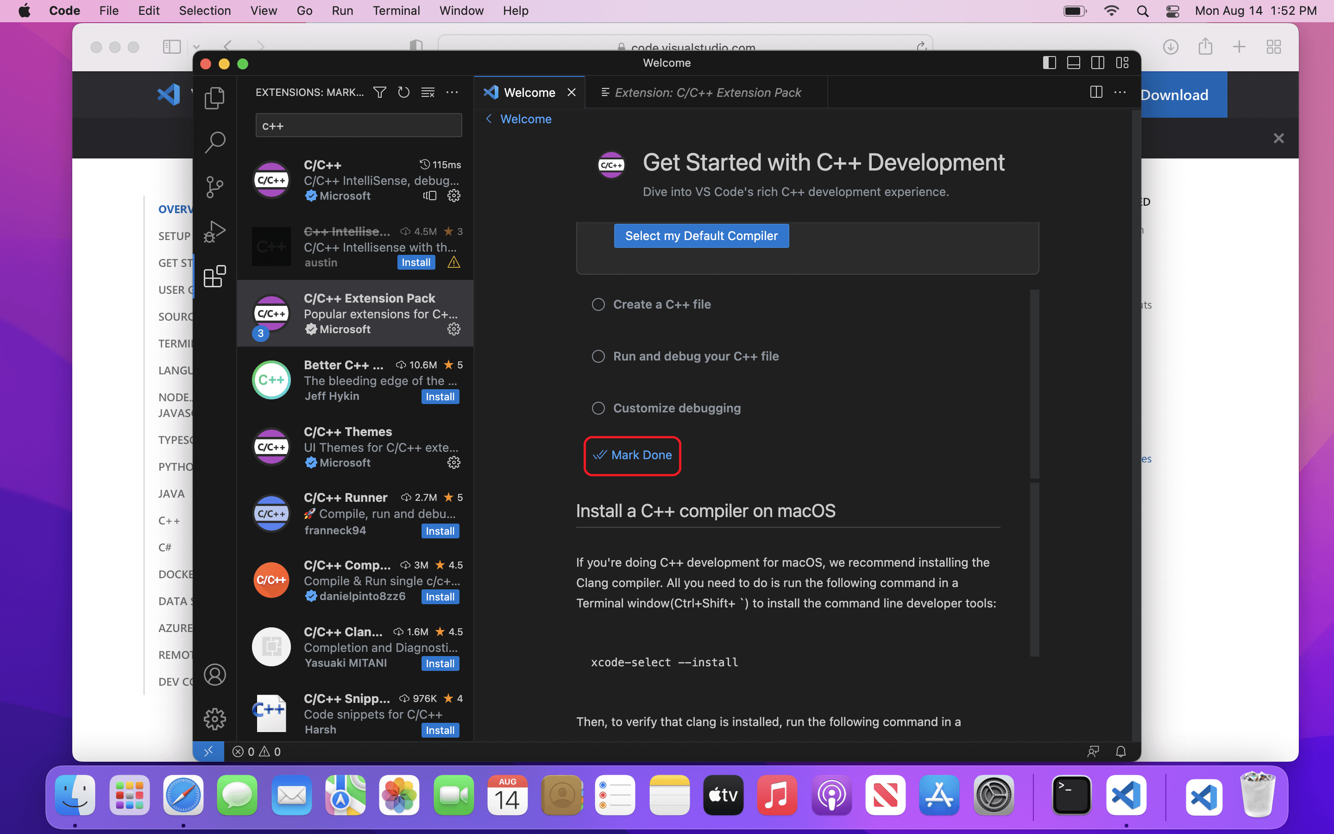Open gear menu for C/C++ Extension Pack

pyautogui.click(x=453, y=329)
